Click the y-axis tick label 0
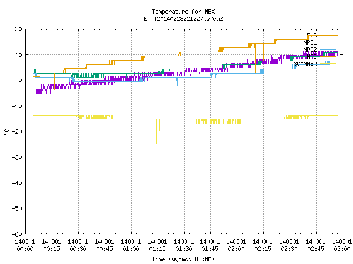The width and height of the screenshot is (353, 264). 20,80
